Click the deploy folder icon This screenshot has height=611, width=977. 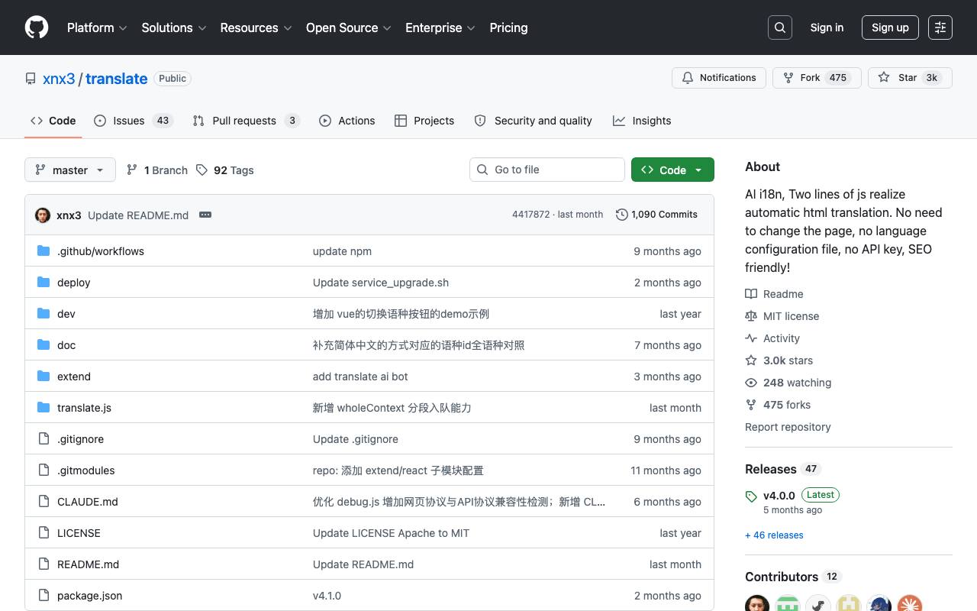coord(44,282)
